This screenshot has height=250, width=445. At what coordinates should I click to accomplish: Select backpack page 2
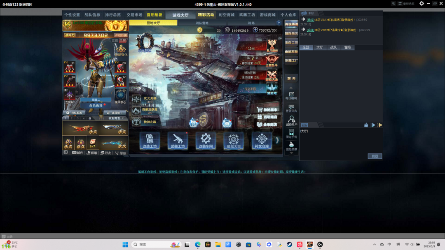(x=72, y=118)
